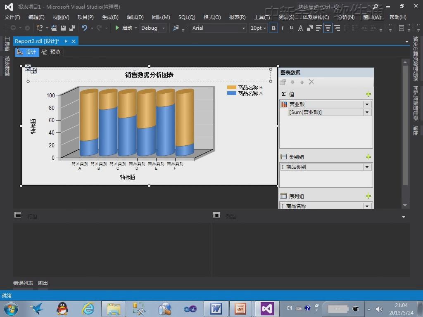Screen dimensions: 423x317
Task: Open the 报表数据 side panel
Action: click(x=7, y=66)
